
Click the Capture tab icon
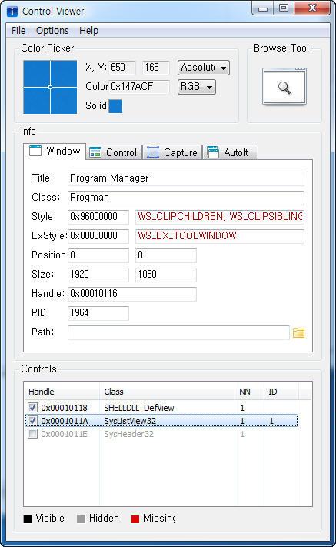(153, 152)
